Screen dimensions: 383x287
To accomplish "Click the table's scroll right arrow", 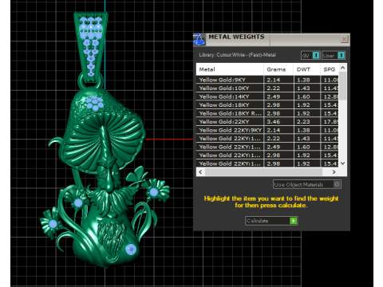I will click(x=334, y=172).
